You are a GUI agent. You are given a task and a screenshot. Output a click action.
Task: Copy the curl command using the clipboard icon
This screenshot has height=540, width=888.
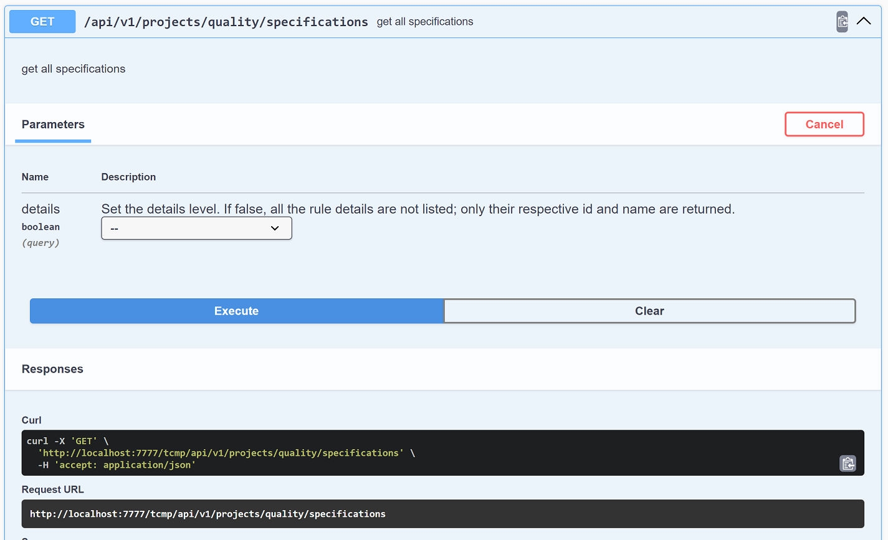[x=847, y=463]
